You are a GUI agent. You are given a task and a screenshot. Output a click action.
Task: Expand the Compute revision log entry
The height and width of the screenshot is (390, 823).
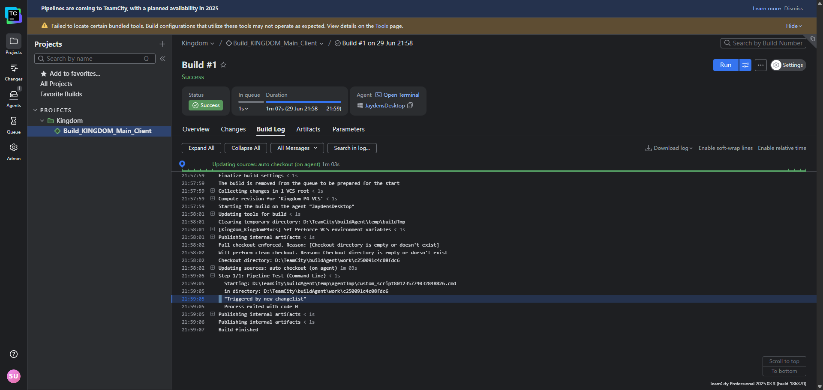point(212,199)
